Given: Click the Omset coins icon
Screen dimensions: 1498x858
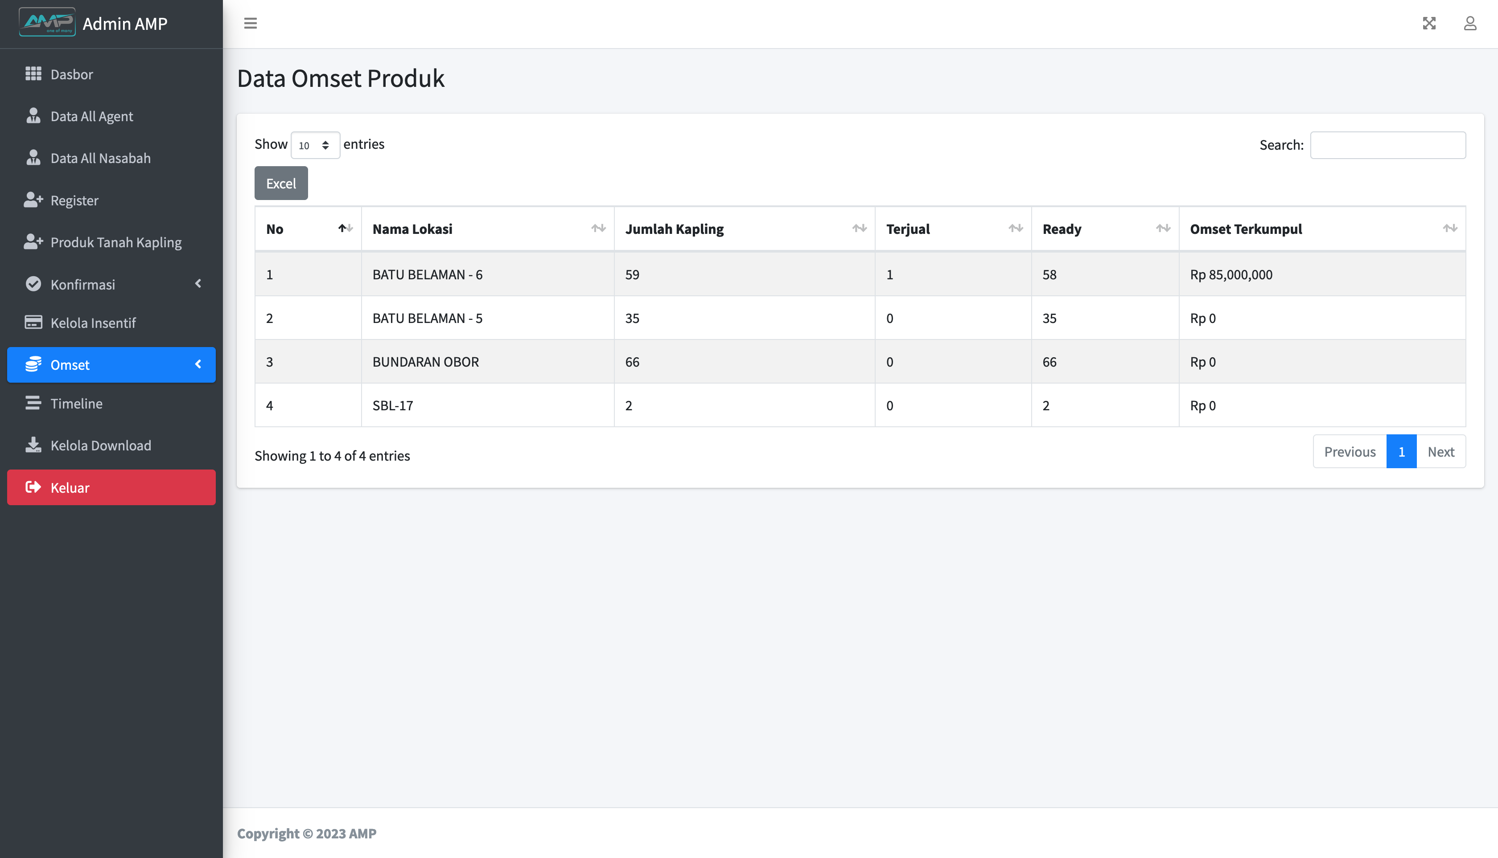Looking at the screenshot, I should [33, 364].
